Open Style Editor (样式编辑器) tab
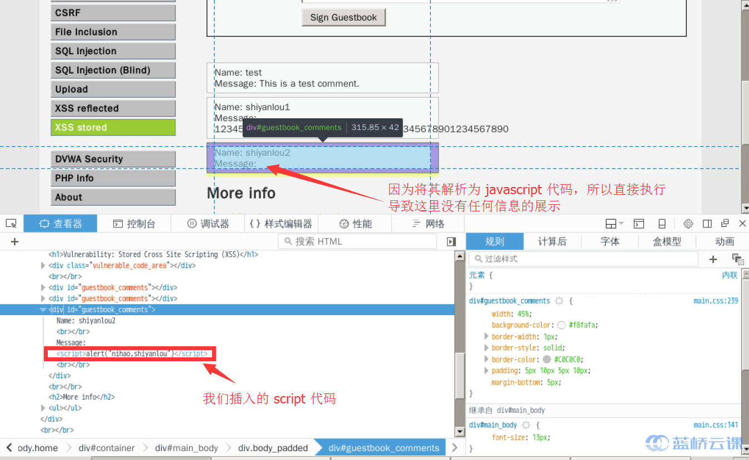Screen dimensions: 749x460 point(281,224)
